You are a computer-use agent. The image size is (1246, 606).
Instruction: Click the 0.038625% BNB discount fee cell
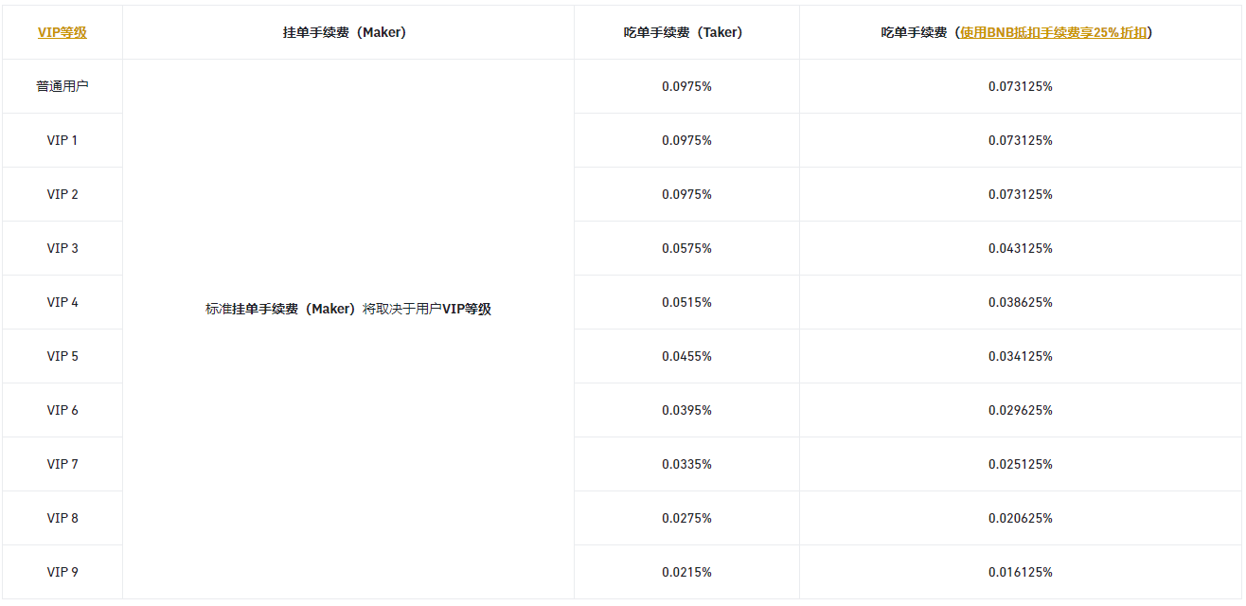tap(1020, 302)
